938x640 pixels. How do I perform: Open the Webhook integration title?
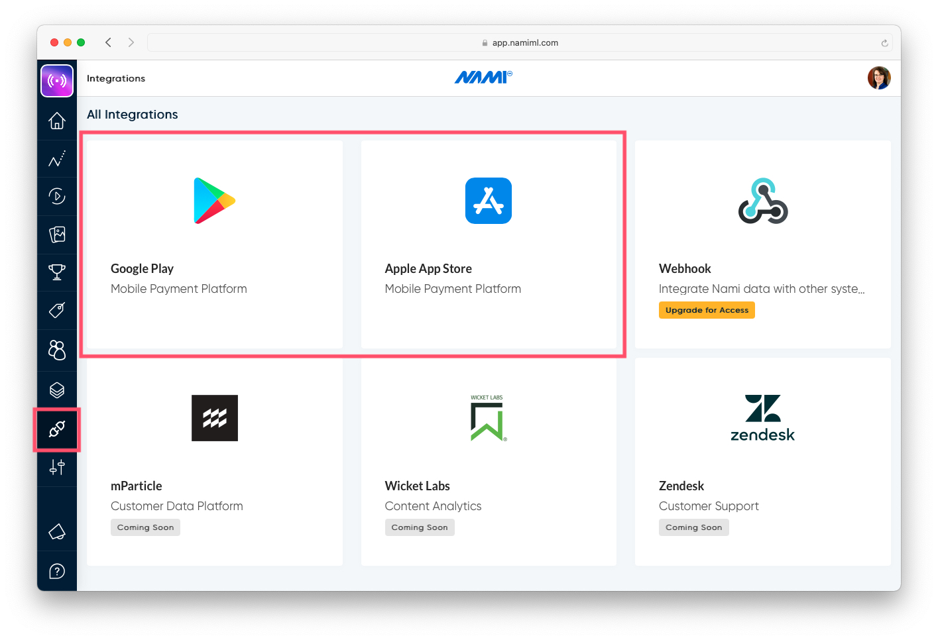point(685,269)
